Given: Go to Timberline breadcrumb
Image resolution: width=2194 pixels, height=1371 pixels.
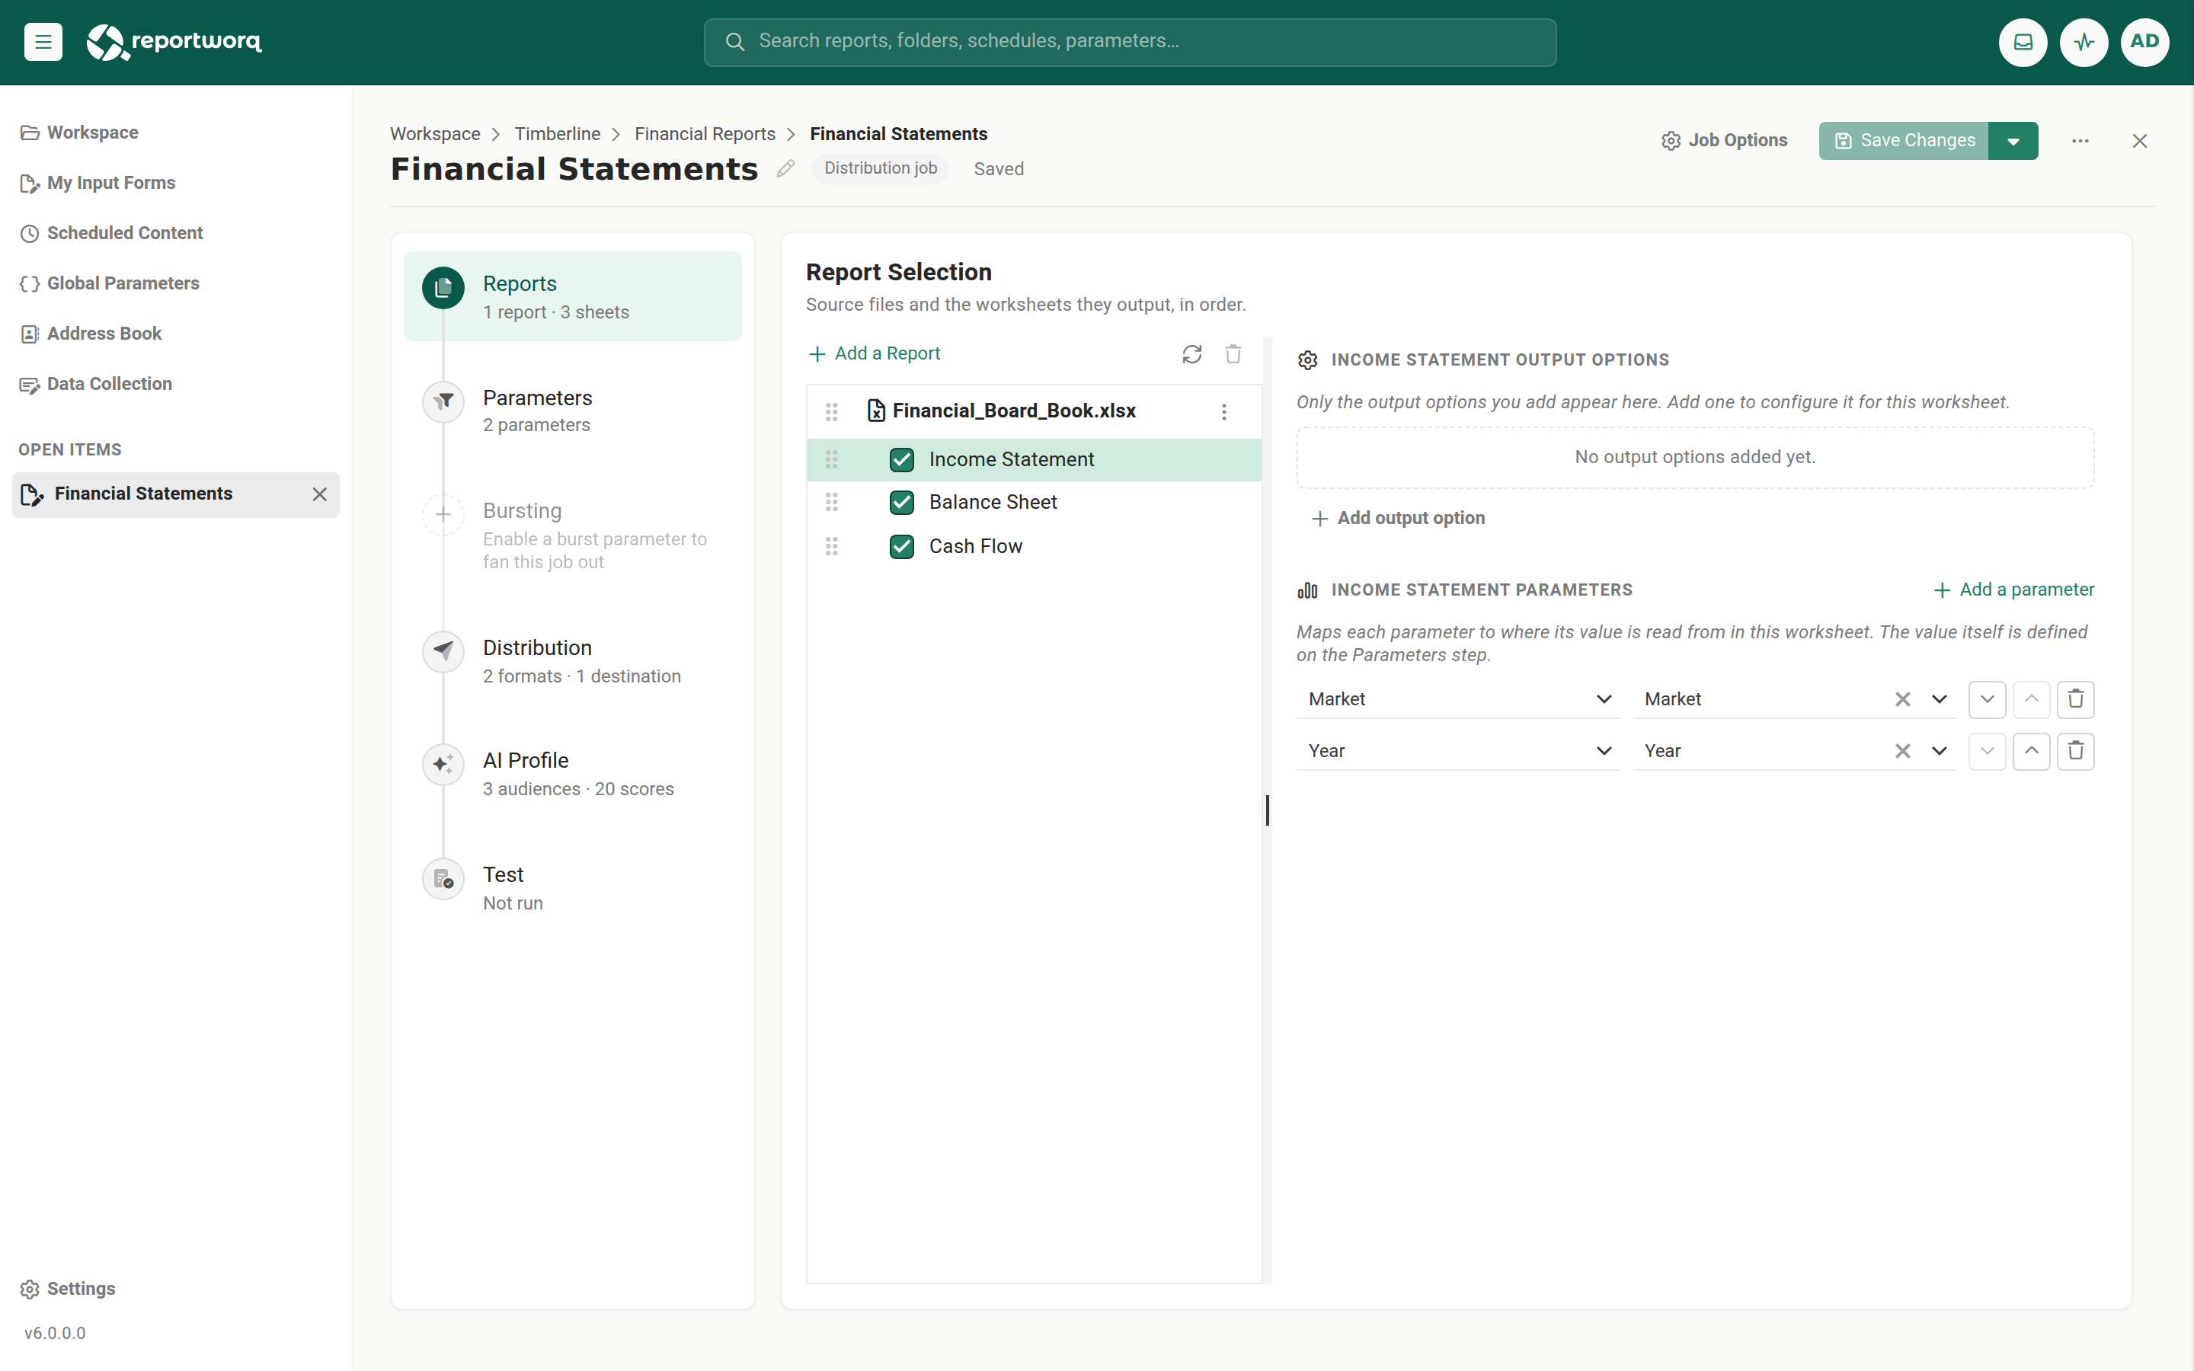Looking at the screenshot, I should click(x=557, y=134).
